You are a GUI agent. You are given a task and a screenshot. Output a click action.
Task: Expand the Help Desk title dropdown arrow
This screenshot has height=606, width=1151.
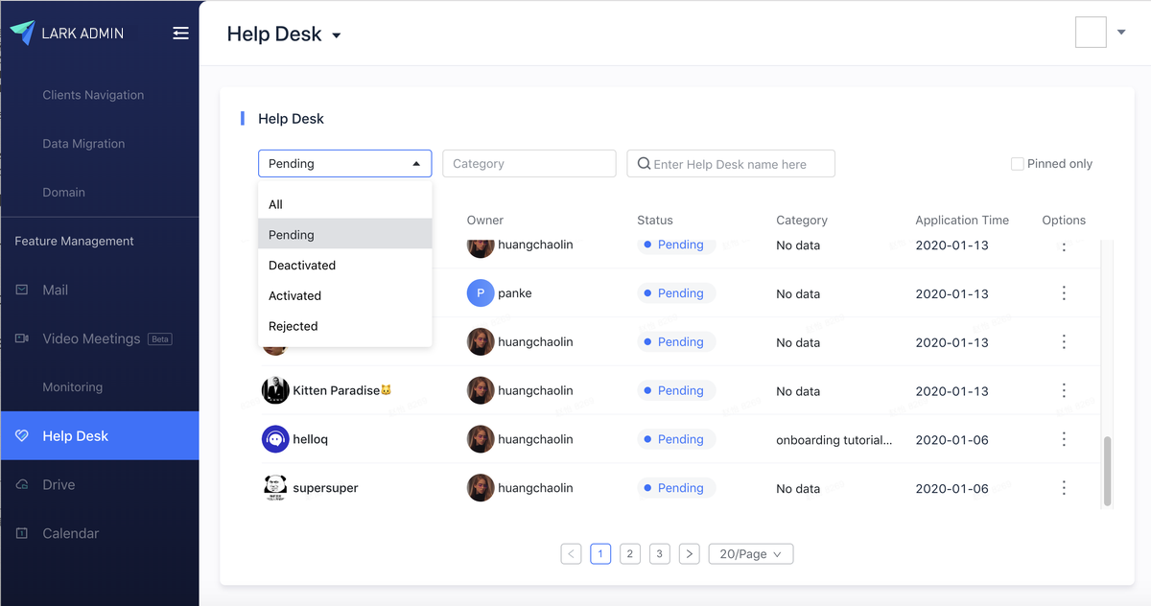336,36
